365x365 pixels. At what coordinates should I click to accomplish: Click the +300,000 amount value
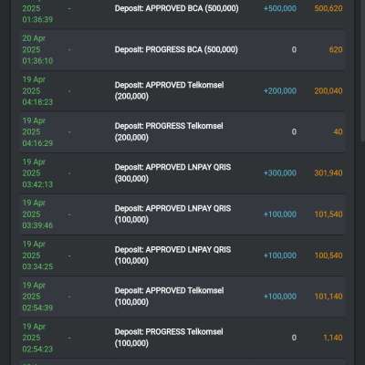pos(280,173)
